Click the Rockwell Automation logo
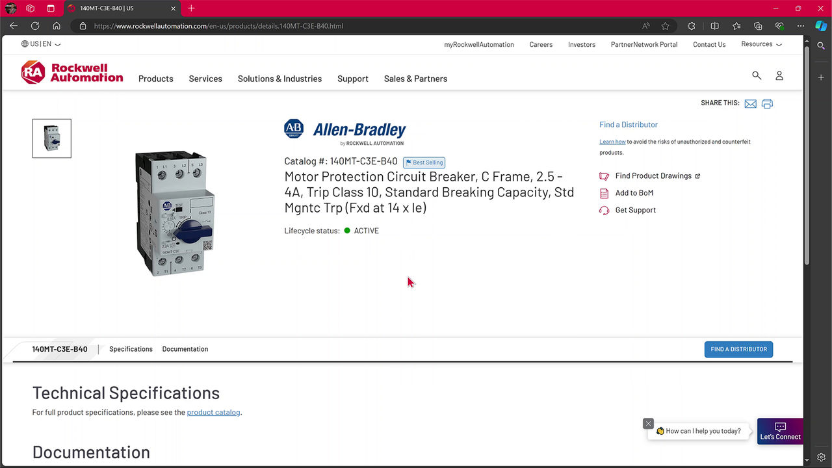Image resolution: width=832 pixels, height=468 pixels. (71, 73)
